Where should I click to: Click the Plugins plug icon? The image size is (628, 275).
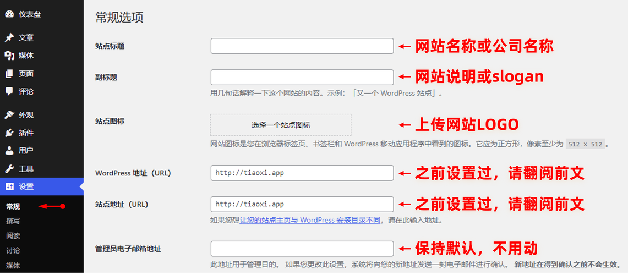[9, 133]
